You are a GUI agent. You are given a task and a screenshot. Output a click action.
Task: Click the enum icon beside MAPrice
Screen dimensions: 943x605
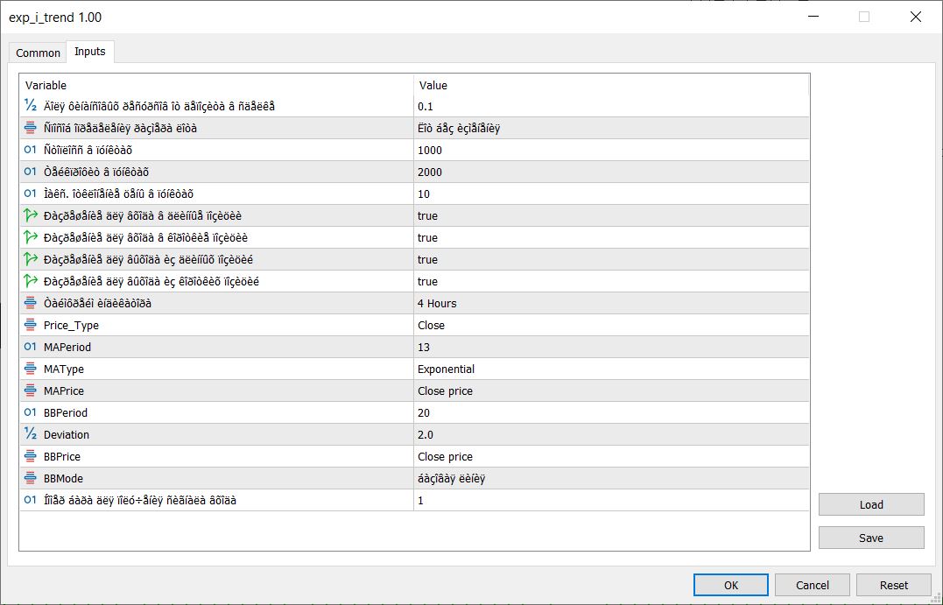point(31,390)
